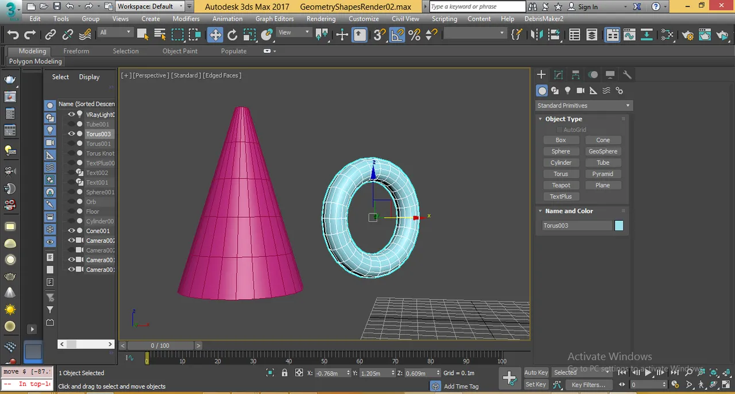Screen dimensions: 735x394
Task: Show Tube001 via its visibility toggle
Action: (x=72, y=124)
